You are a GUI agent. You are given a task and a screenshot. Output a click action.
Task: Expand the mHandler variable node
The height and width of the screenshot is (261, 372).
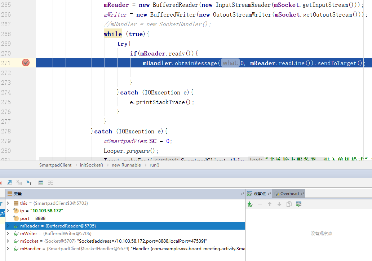8,249
